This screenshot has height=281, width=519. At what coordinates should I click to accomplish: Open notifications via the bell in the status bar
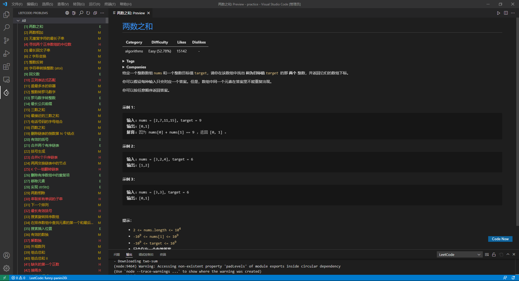[x=513, y=278]
